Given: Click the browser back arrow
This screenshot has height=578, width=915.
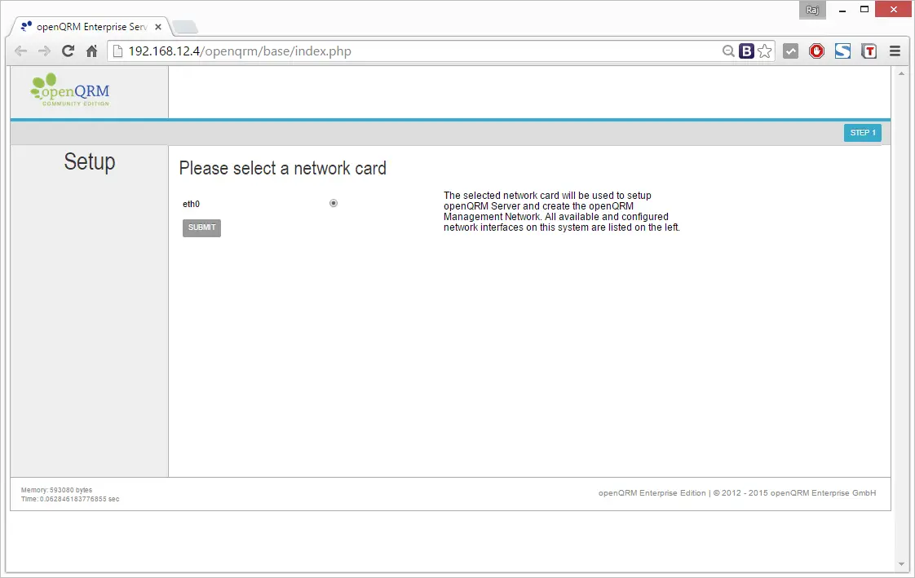Looking at the screenshot, I should pyautogui.click(x=20, y=51).
